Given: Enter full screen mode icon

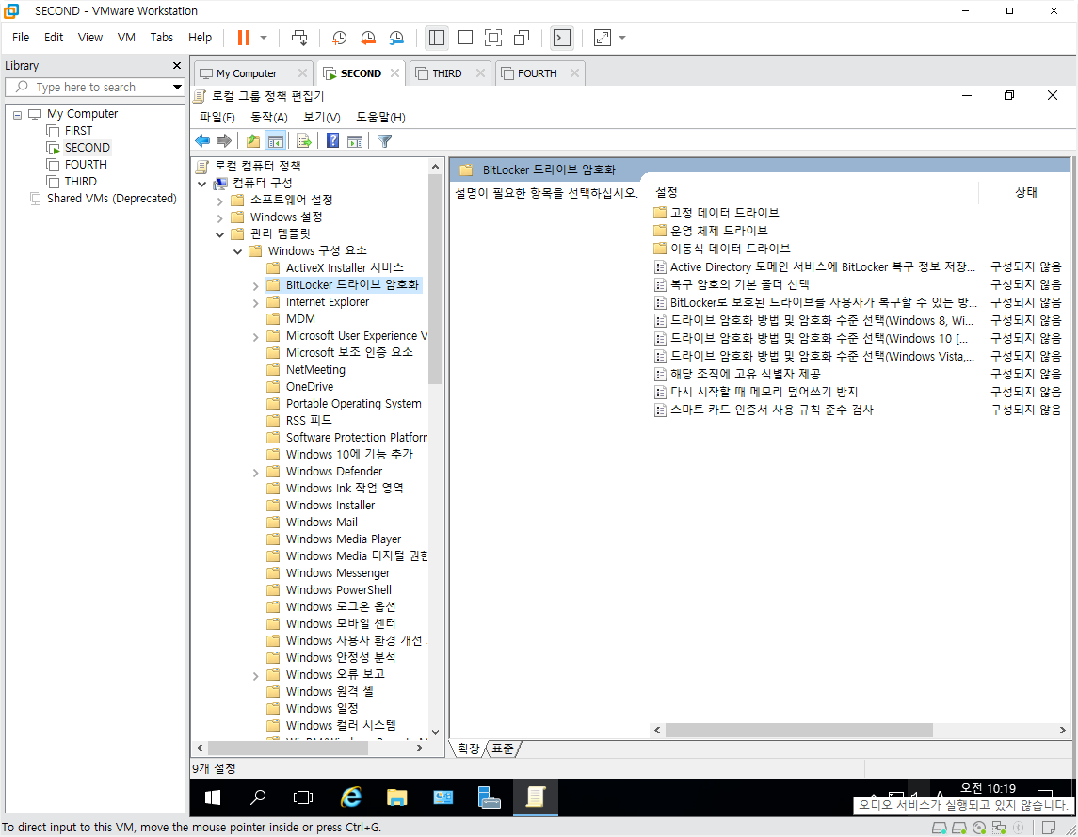Looking at the screenshot, I should pyautogui.click(x=493, y=38).
